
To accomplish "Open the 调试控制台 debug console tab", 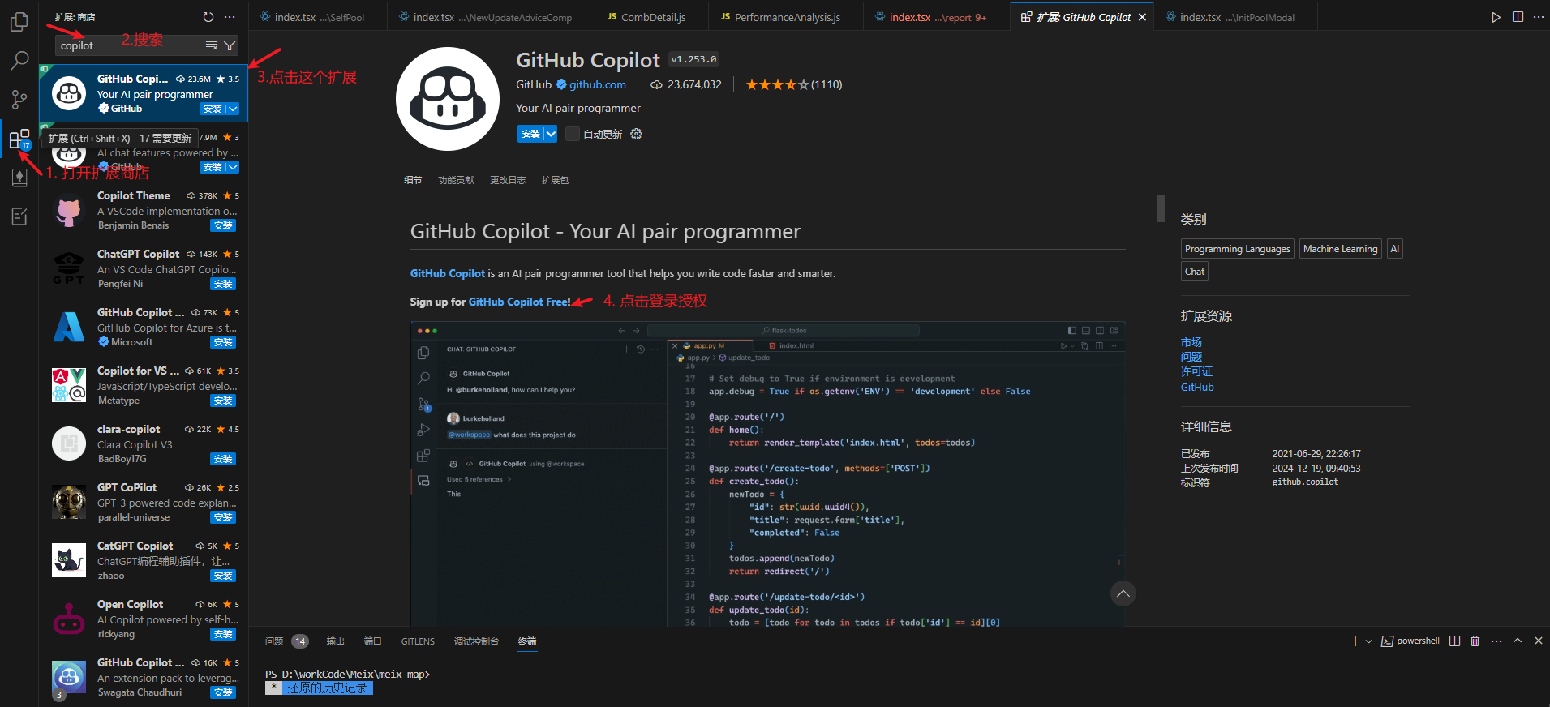I will click(x=476, y=641).
